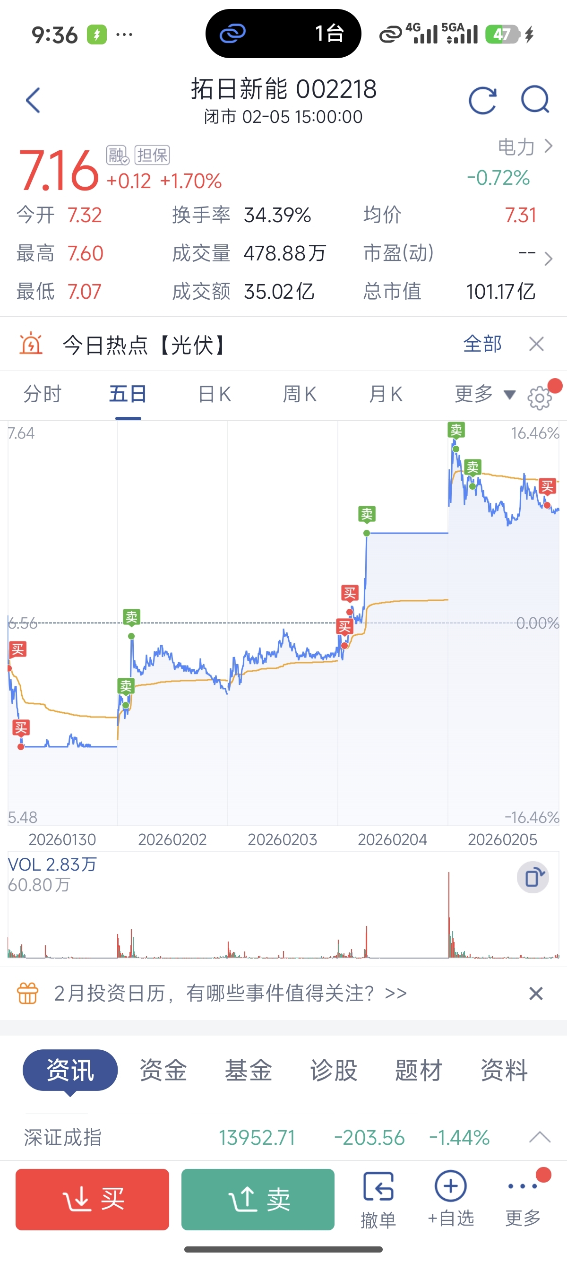Open chart settings gear icon

click(540, 398)
